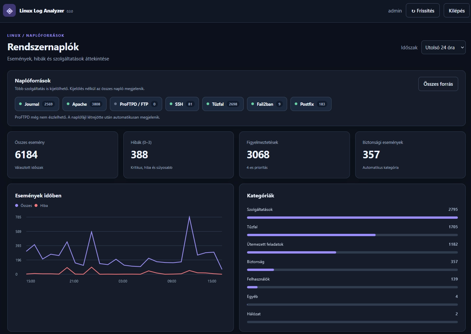Click the Ütemezett feladatok category label
The height and width of the screenshot is (334, 471).
pyautogui.click(x=265, y=244)
